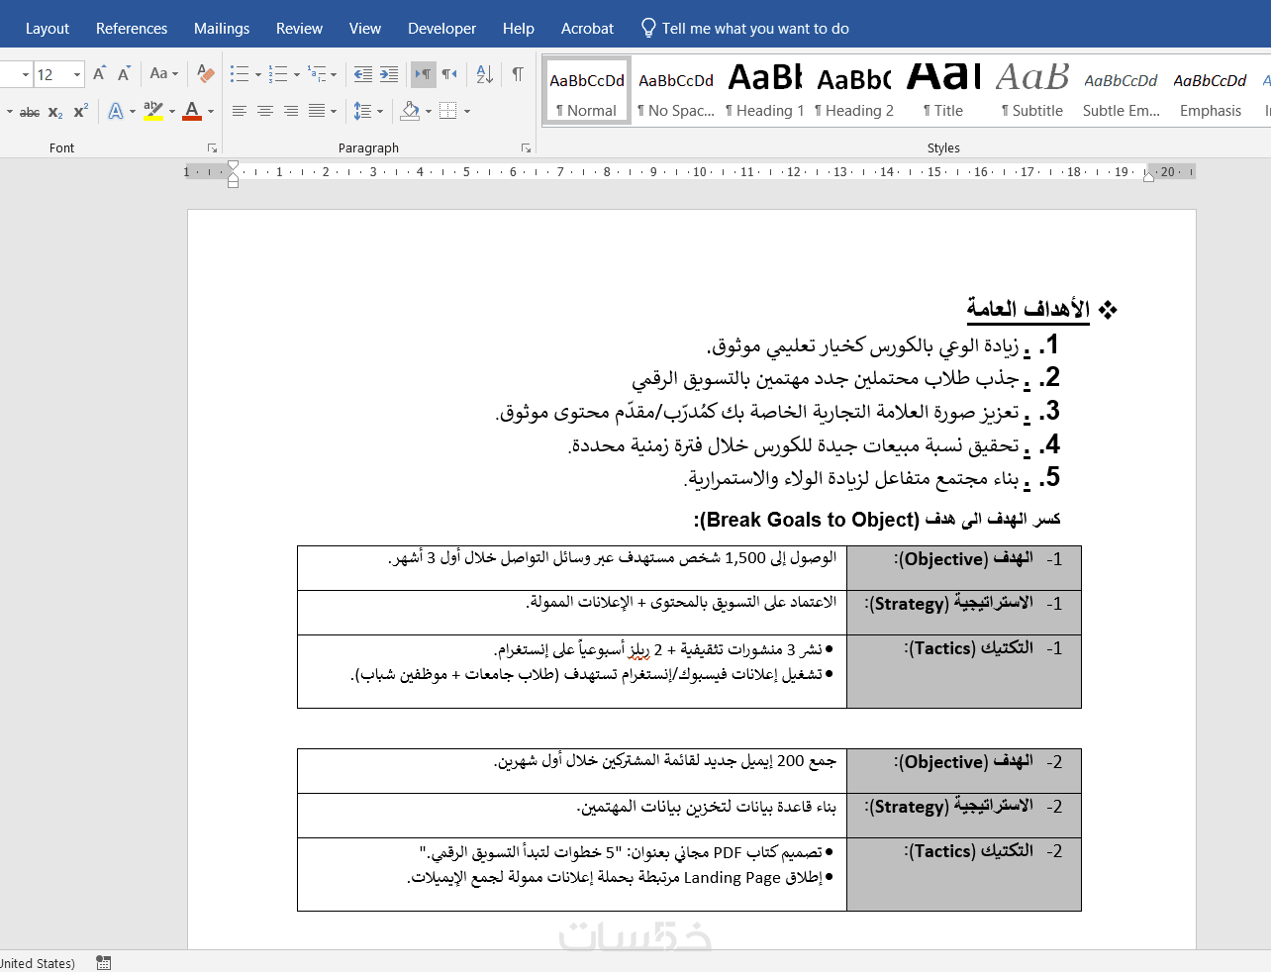Open the Mailings tab
The height and width of the screenshot is (972, 1271).
tap(222, 28)
